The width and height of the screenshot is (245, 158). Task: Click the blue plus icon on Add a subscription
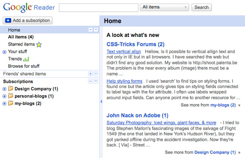pos(8,21)
